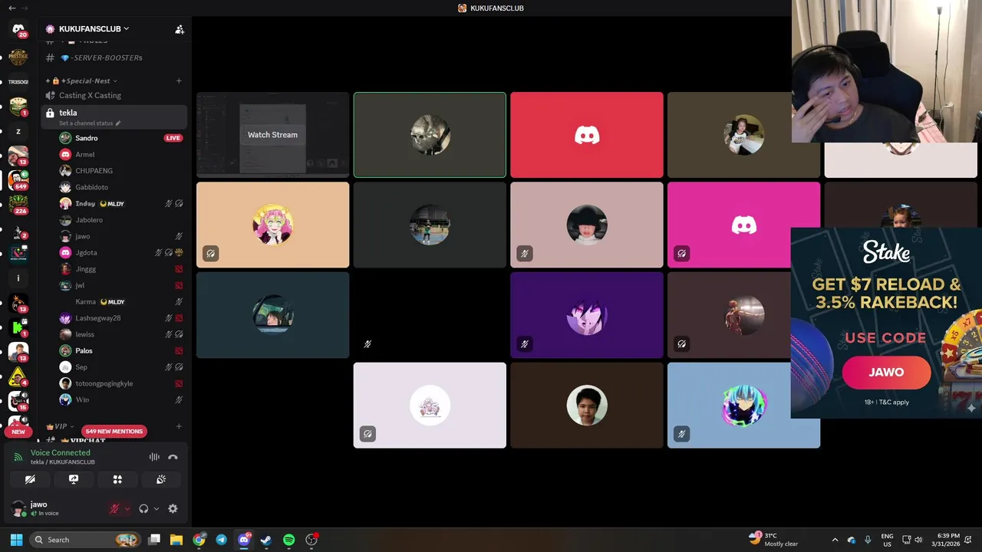Turn on camera in the voice panel

[30, 479]
